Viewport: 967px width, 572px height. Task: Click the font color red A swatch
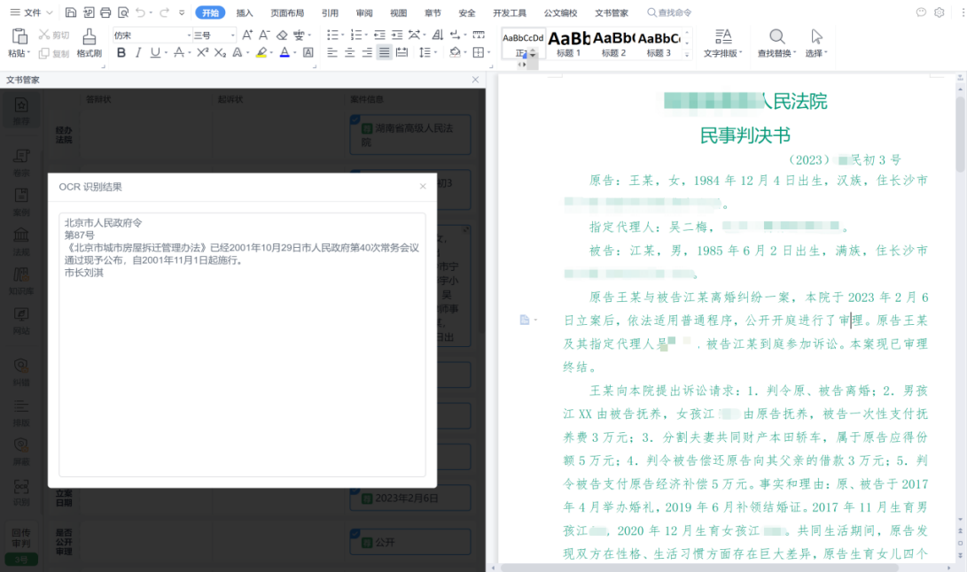tap(285, 53)
